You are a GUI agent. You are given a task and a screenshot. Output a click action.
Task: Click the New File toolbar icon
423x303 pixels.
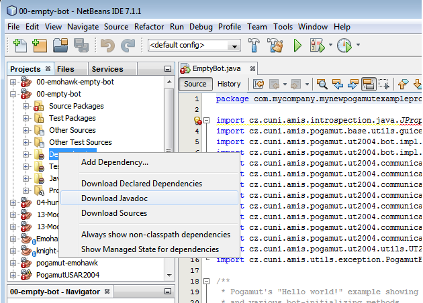19,45
